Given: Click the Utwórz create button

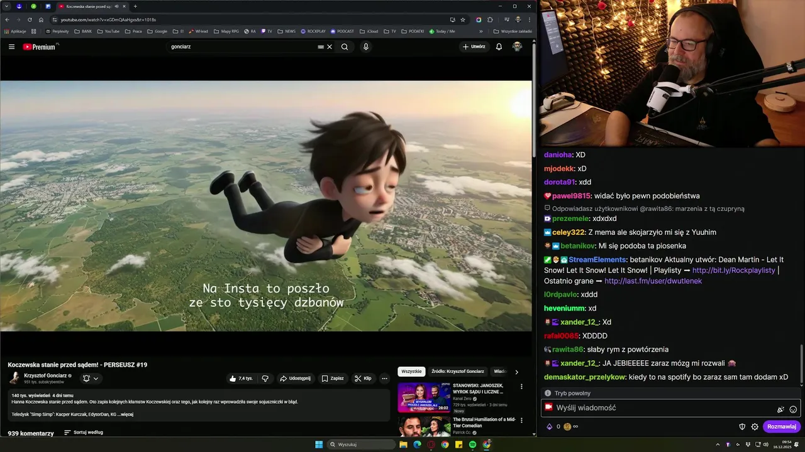Looking at the screenshot, I should click(x=474, y=46).
